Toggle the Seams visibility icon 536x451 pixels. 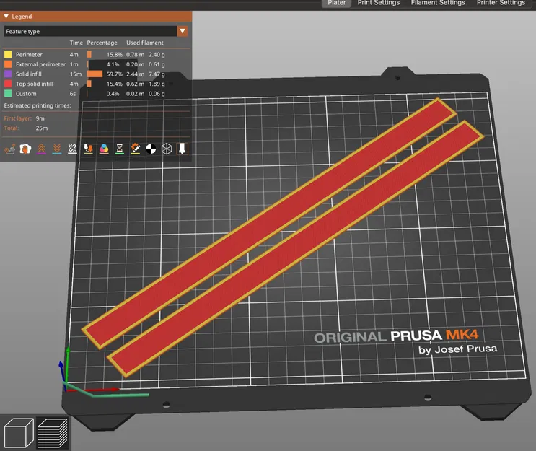(x=72, y=149)
